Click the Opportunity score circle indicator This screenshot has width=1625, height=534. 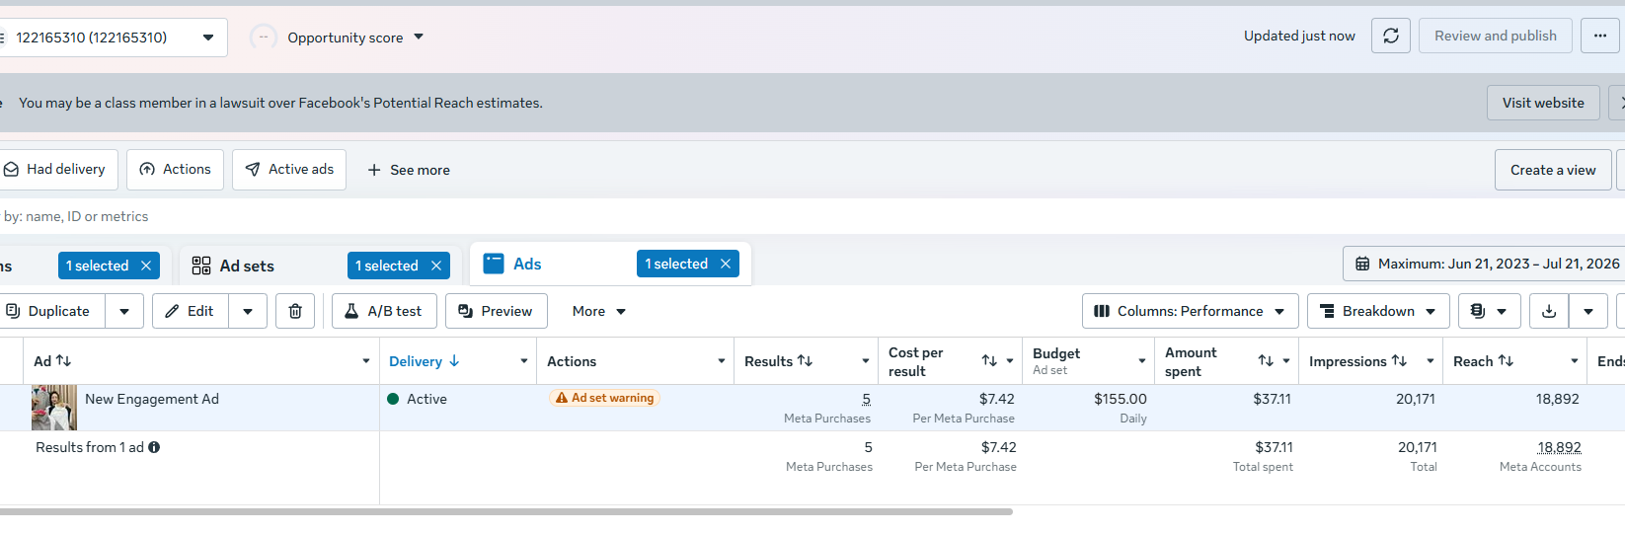[x=264, y=38]
